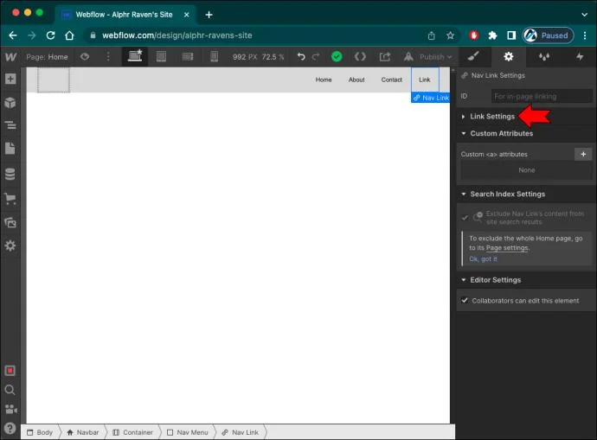Viewport: 597px width, 440px height.
Task: Select Navbar in the breadcrumb bar
Action: tap(82, 432)
